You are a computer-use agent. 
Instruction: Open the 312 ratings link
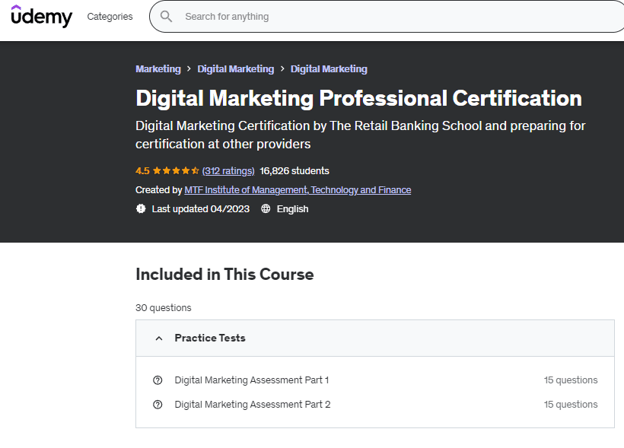click(x=228, y=171)
